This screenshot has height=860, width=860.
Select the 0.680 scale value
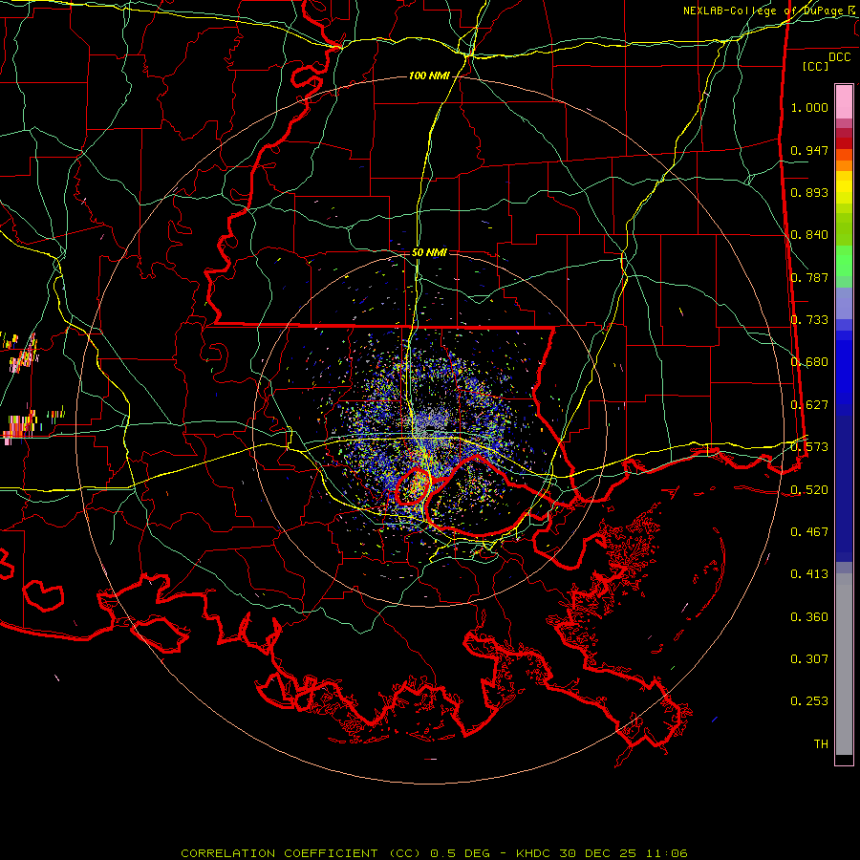(809, 362)
